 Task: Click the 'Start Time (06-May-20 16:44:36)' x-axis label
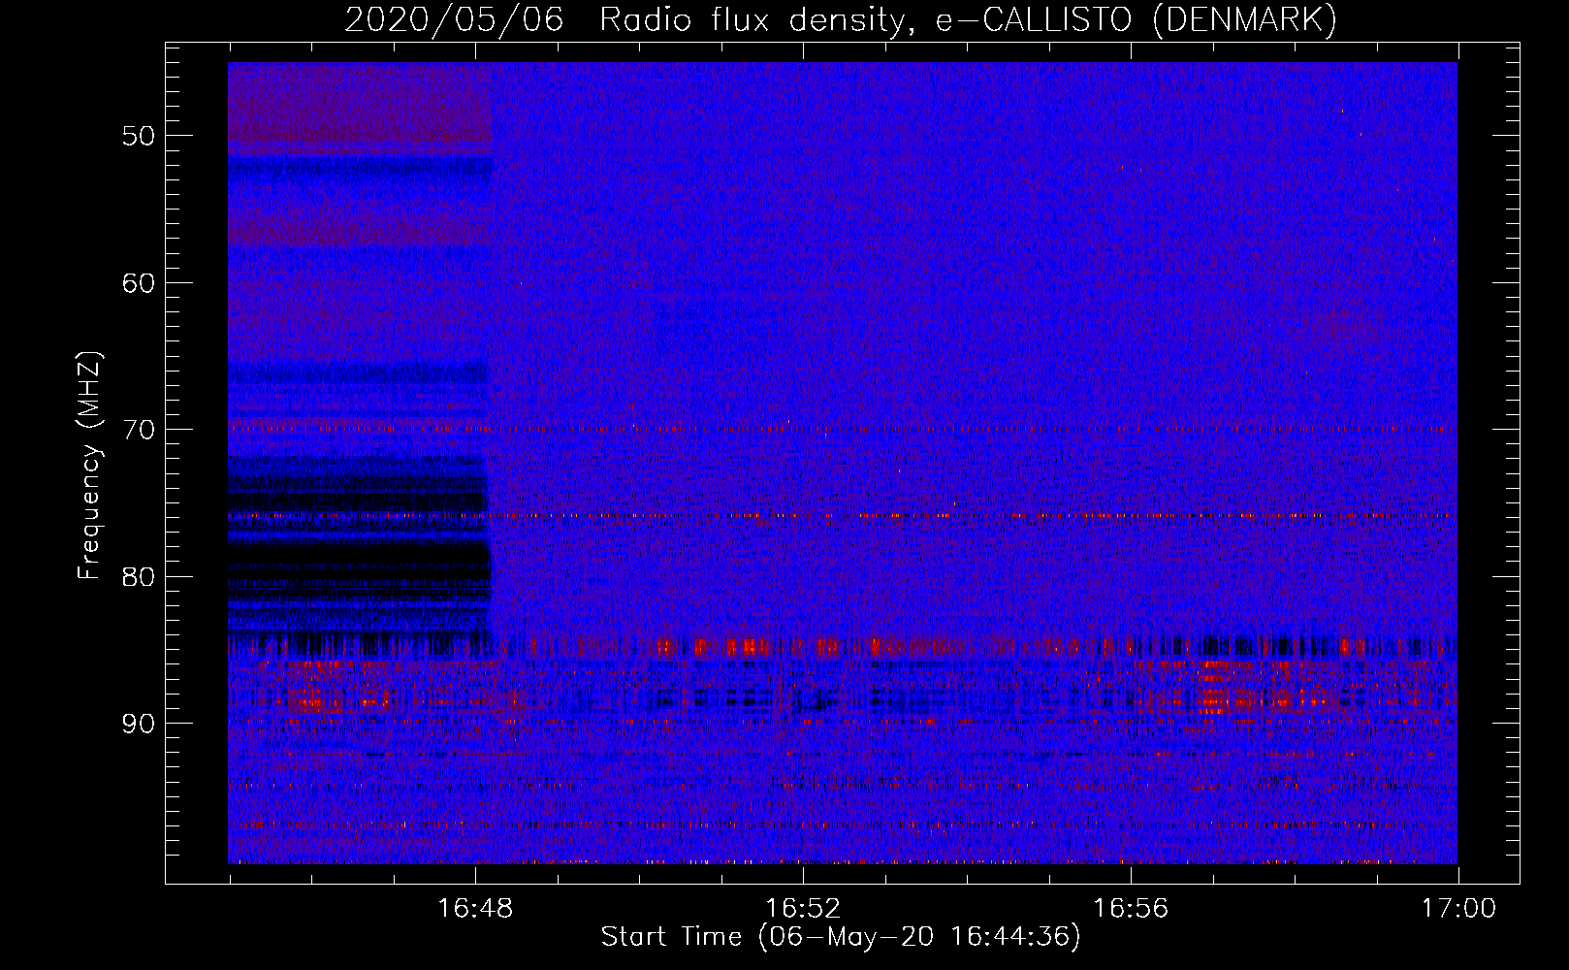(841, 936)
